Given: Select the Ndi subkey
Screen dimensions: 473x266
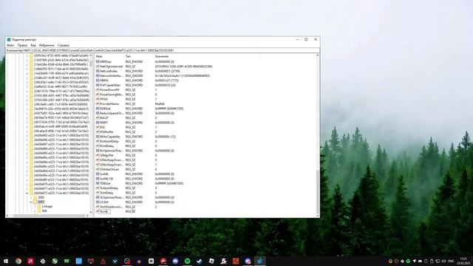Looking at the screenshot, I should click(44, 211).
